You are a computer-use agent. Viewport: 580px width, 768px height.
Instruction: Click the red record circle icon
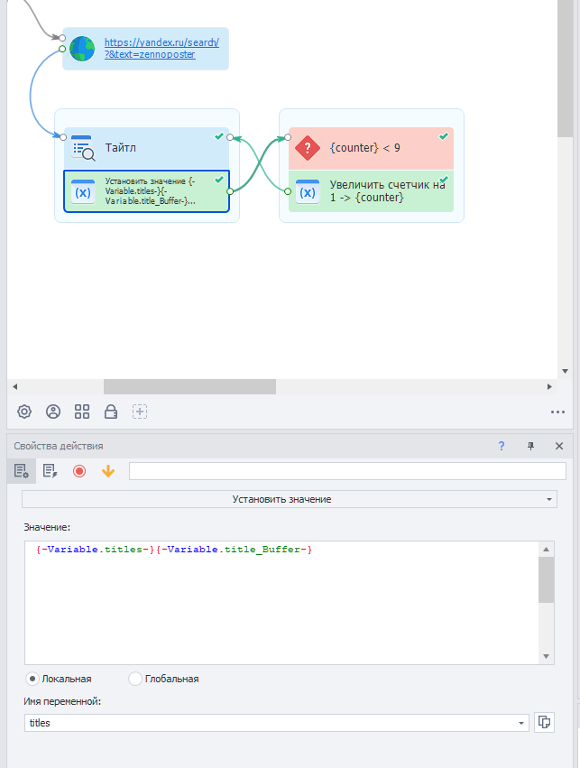[79, 471]
